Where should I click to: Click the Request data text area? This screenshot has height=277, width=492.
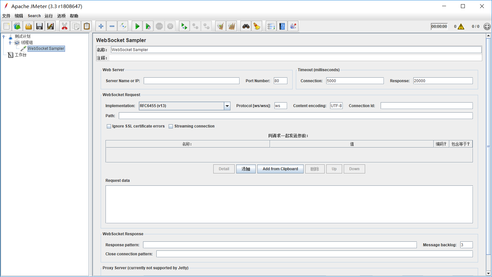click(x=289, y=204)
